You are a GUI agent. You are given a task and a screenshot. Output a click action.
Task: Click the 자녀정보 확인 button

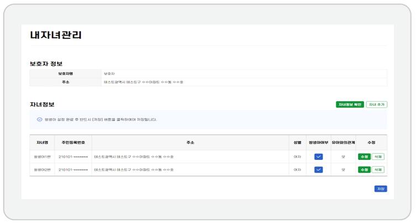point(350,105)
